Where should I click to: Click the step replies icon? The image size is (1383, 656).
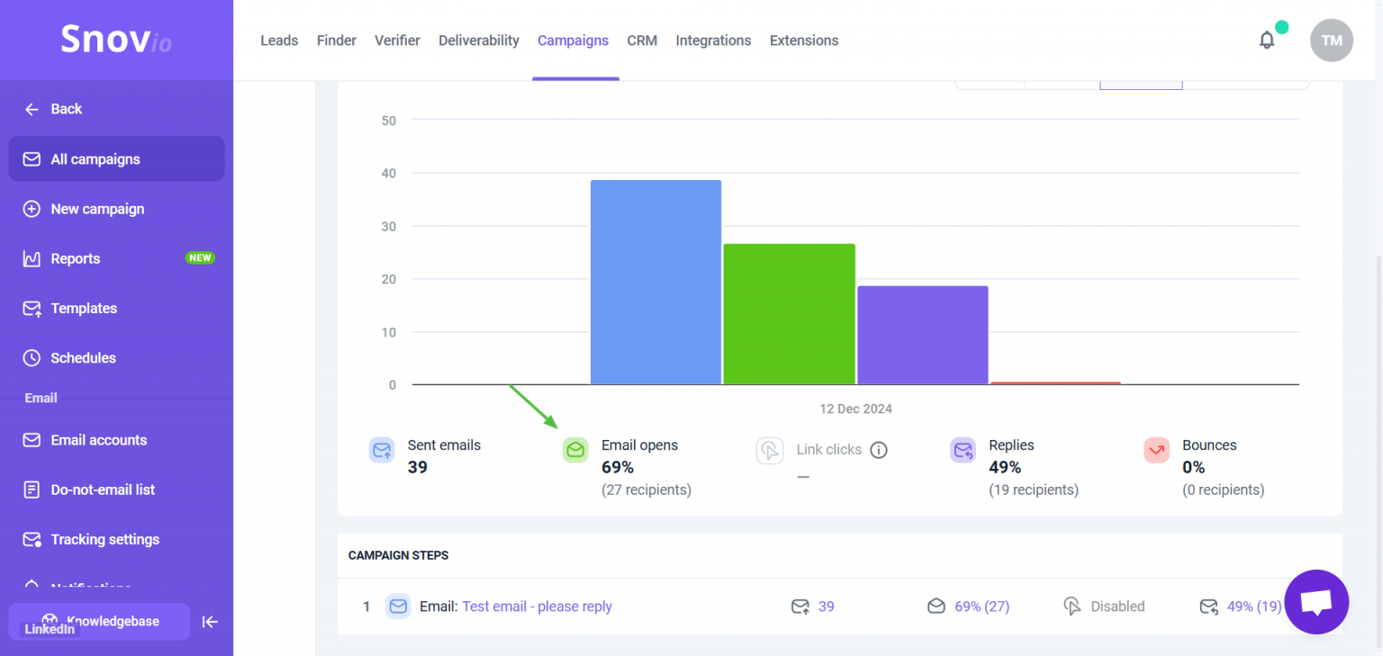pos(1208,607)
